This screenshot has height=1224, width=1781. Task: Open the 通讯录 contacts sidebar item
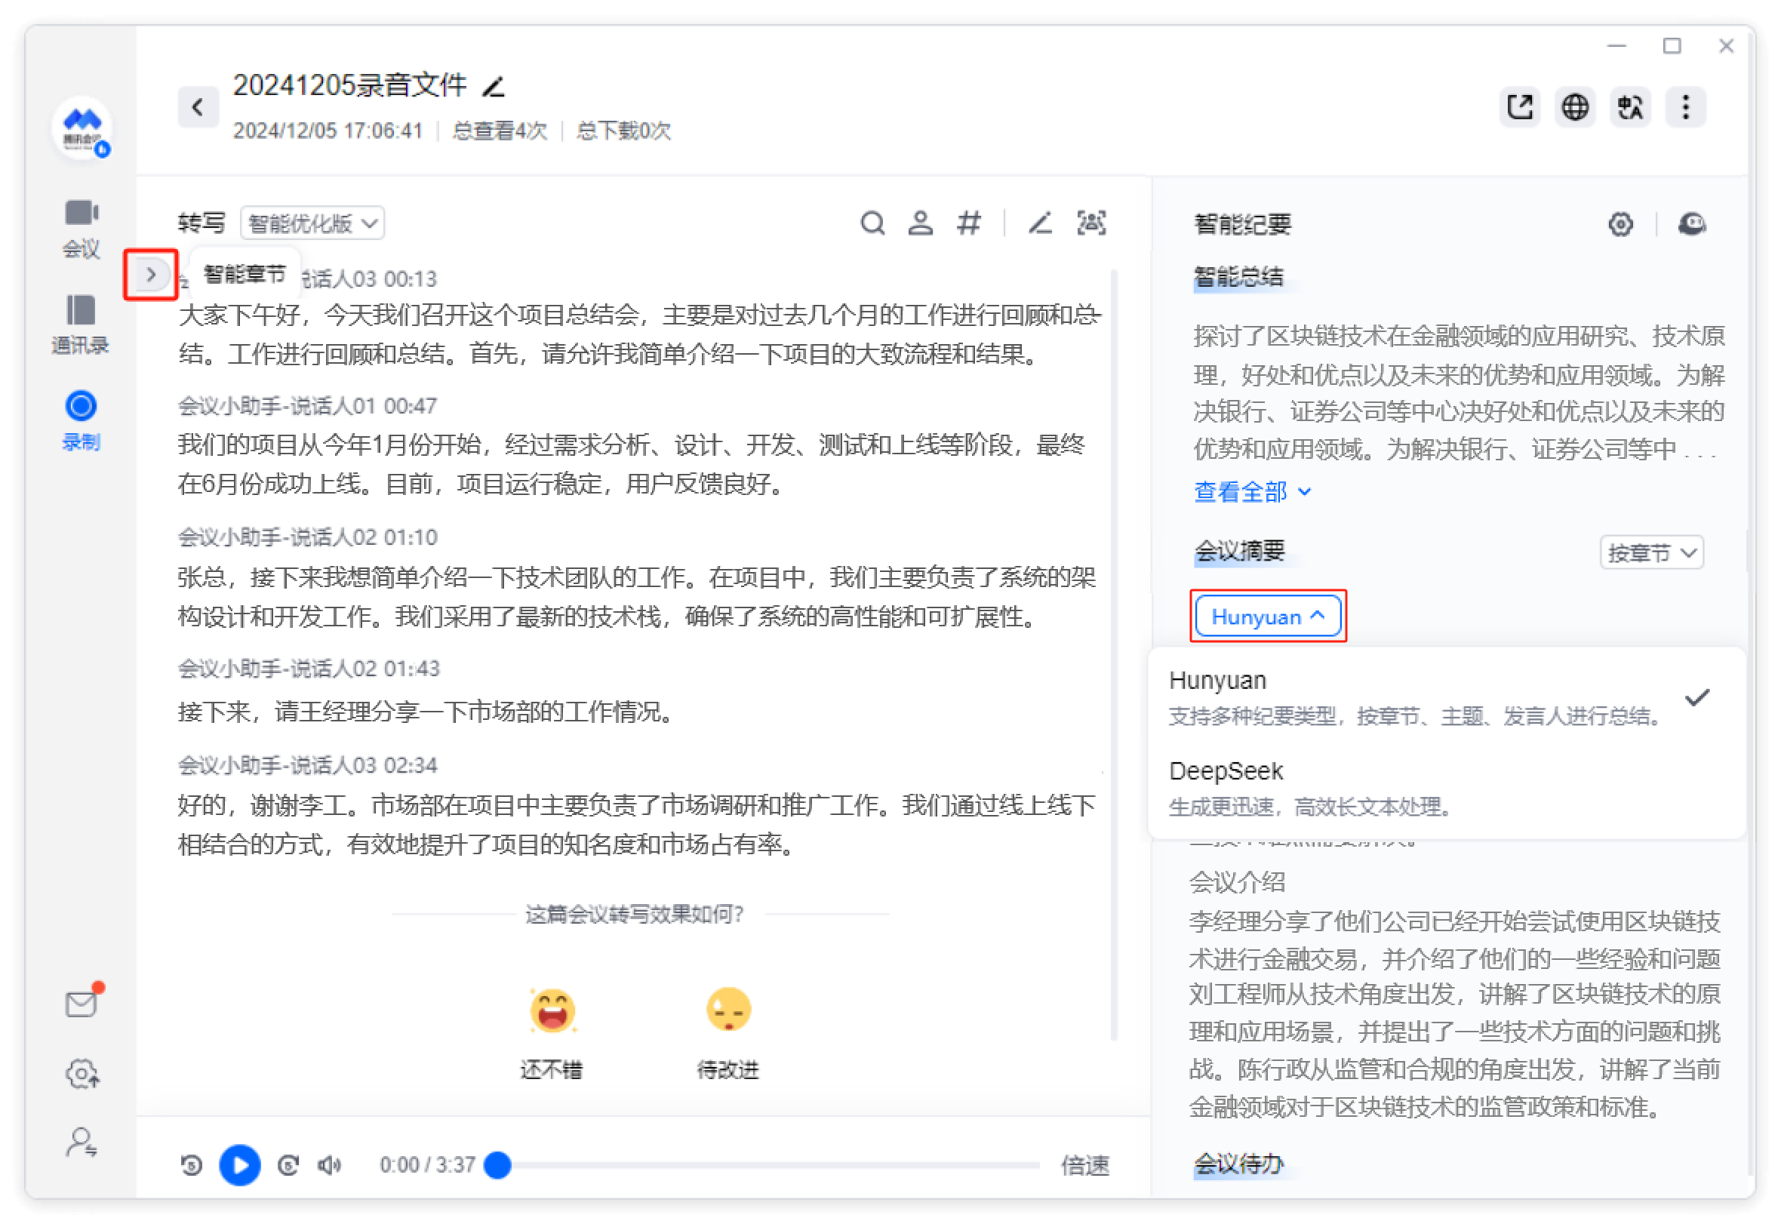pyautogui.click(x=81, y=324)
